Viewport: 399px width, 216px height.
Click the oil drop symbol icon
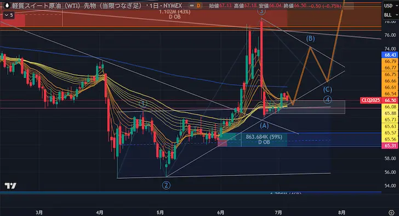[x=7, y=5]
